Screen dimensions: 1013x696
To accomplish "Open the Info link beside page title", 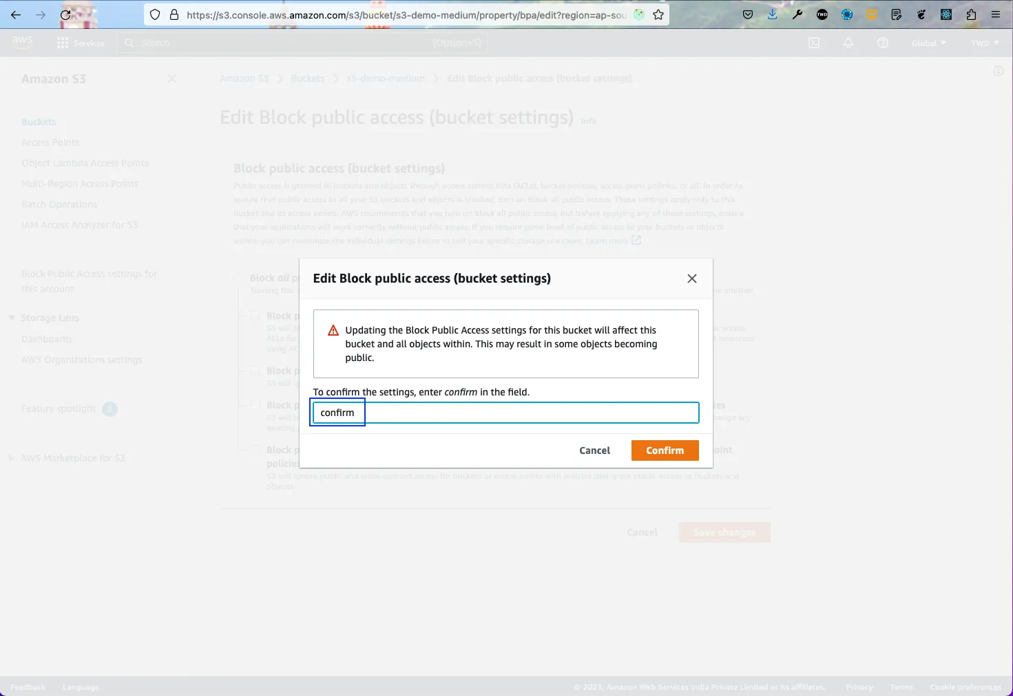I will [589, 121].
